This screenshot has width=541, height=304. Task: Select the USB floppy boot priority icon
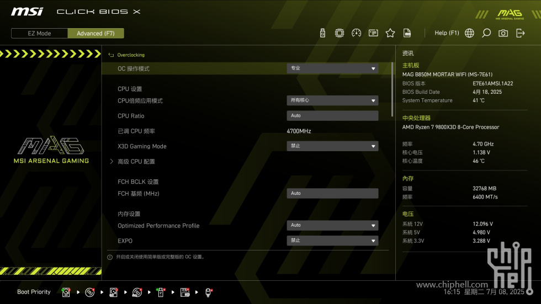185,292
